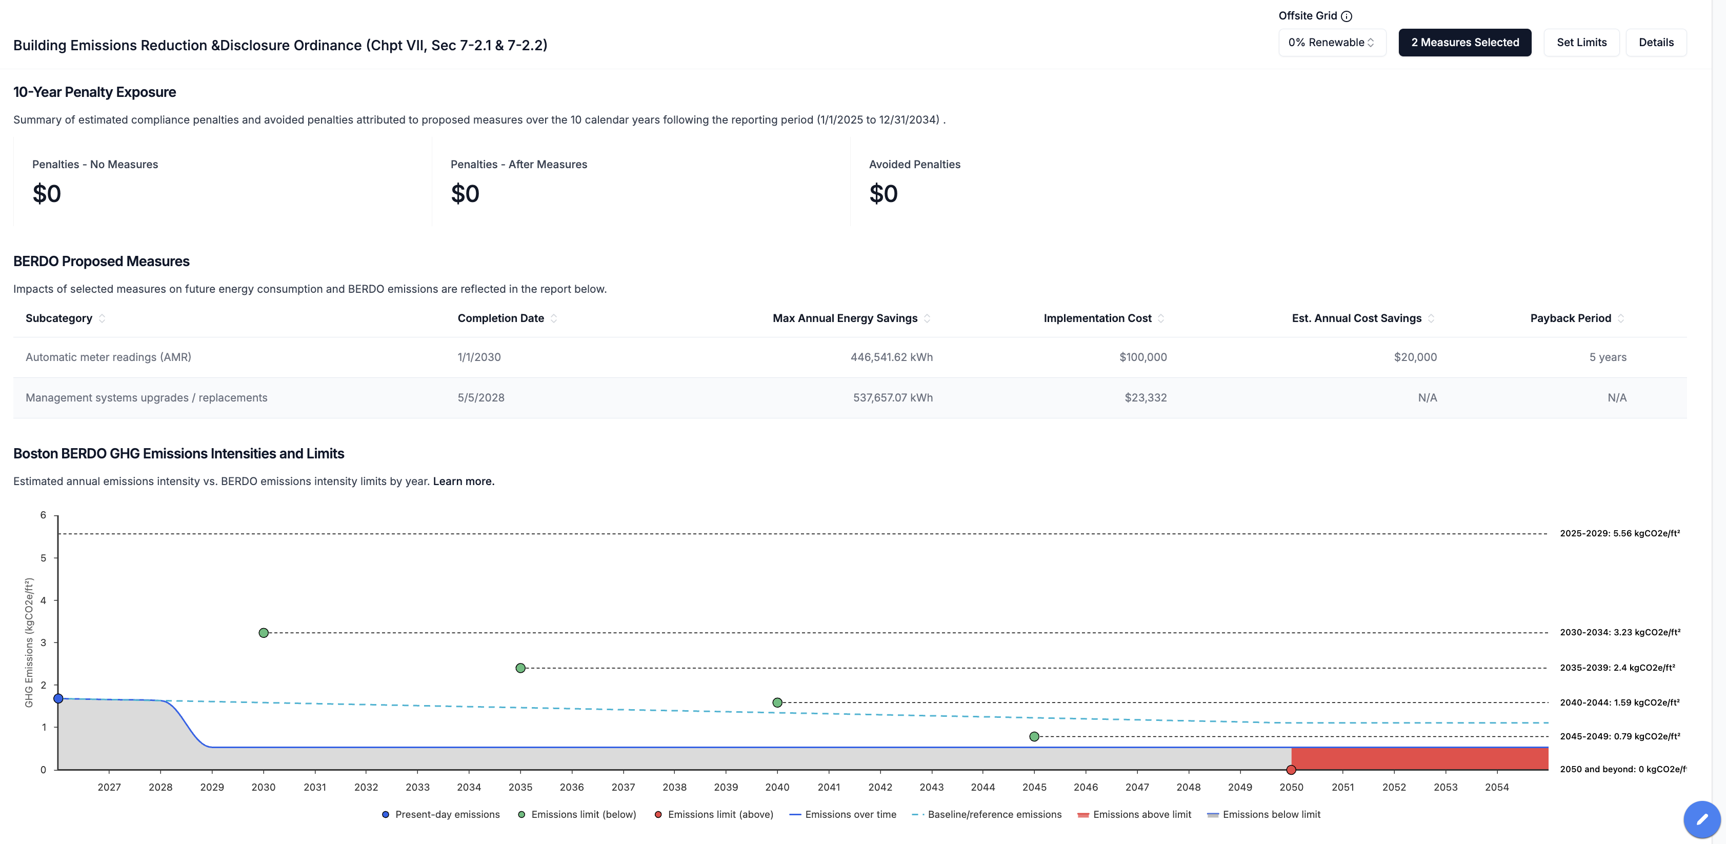Sort by Completion Date column sort icon
Screen dimensions: 1726x844
click(x=553, y=318)
